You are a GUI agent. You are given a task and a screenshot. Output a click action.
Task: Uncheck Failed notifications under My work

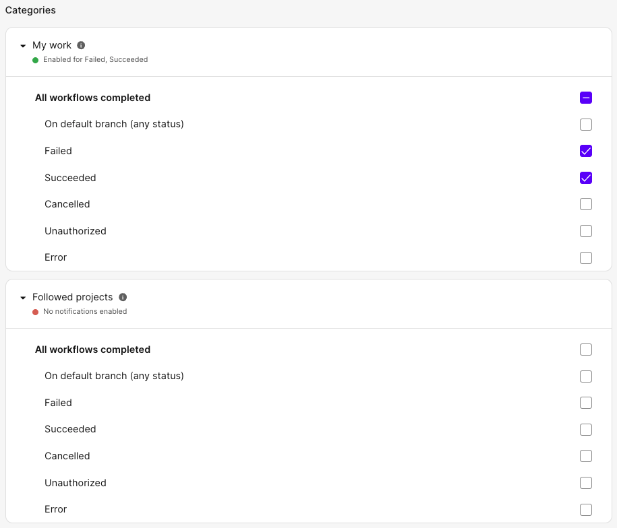[x=585, y=151]
